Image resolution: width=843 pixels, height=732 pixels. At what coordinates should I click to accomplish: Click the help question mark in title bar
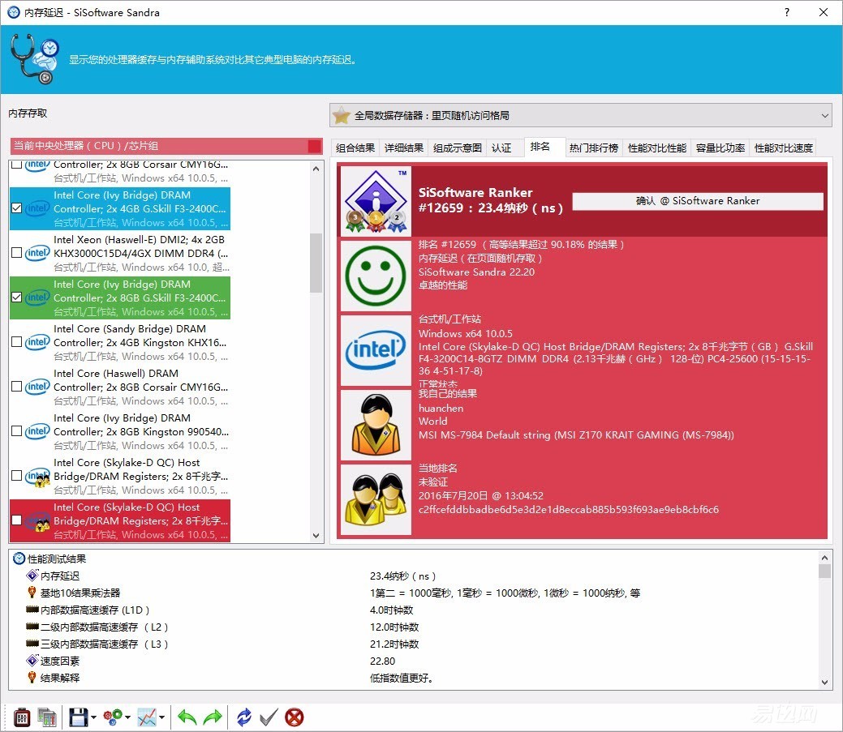coord(787,12)
